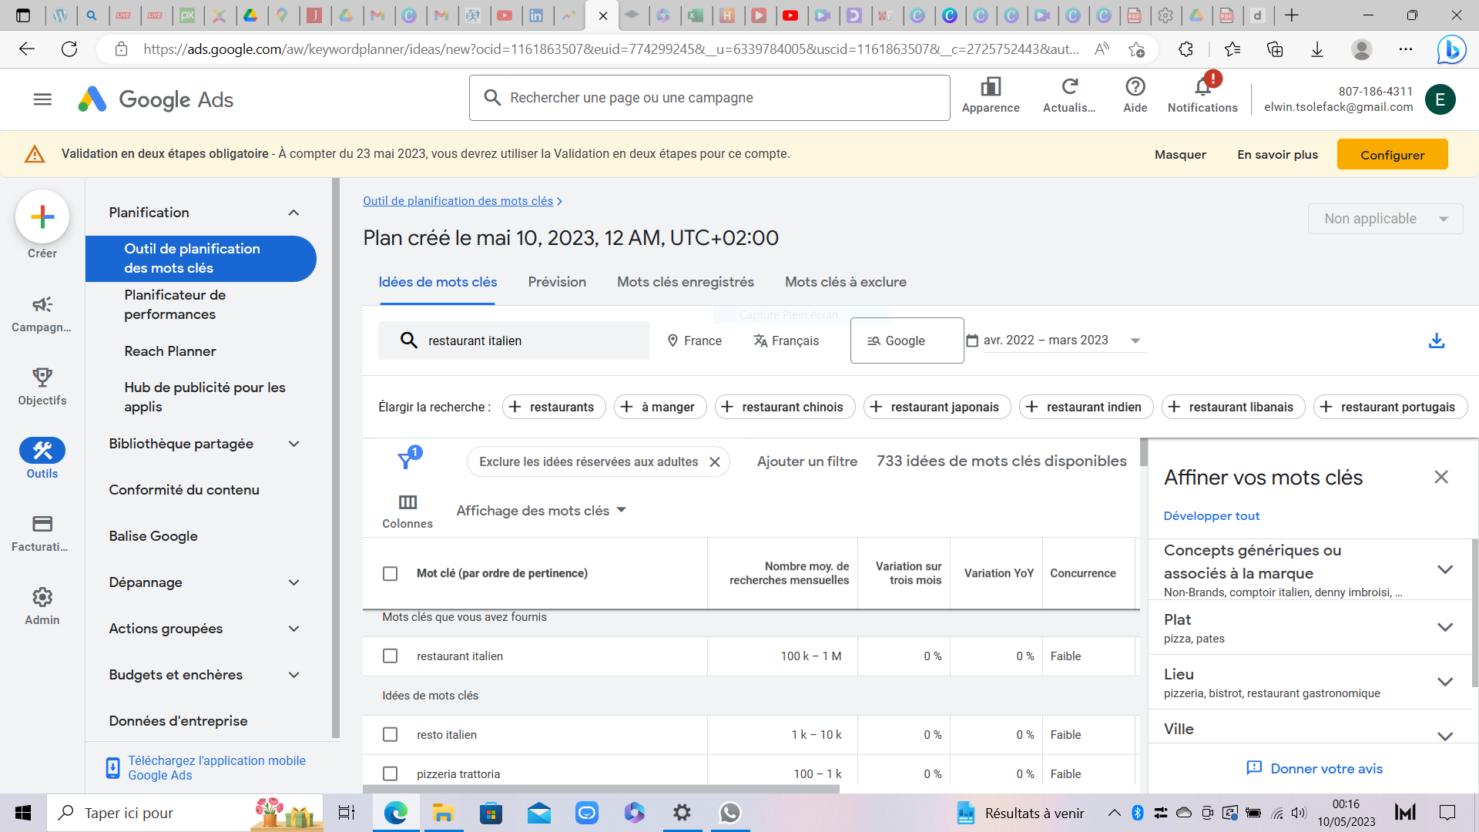Expand the Plat refinement section
This screenshot has width=1479, height=832.
pyautogui.click(x=1444, y=627)
